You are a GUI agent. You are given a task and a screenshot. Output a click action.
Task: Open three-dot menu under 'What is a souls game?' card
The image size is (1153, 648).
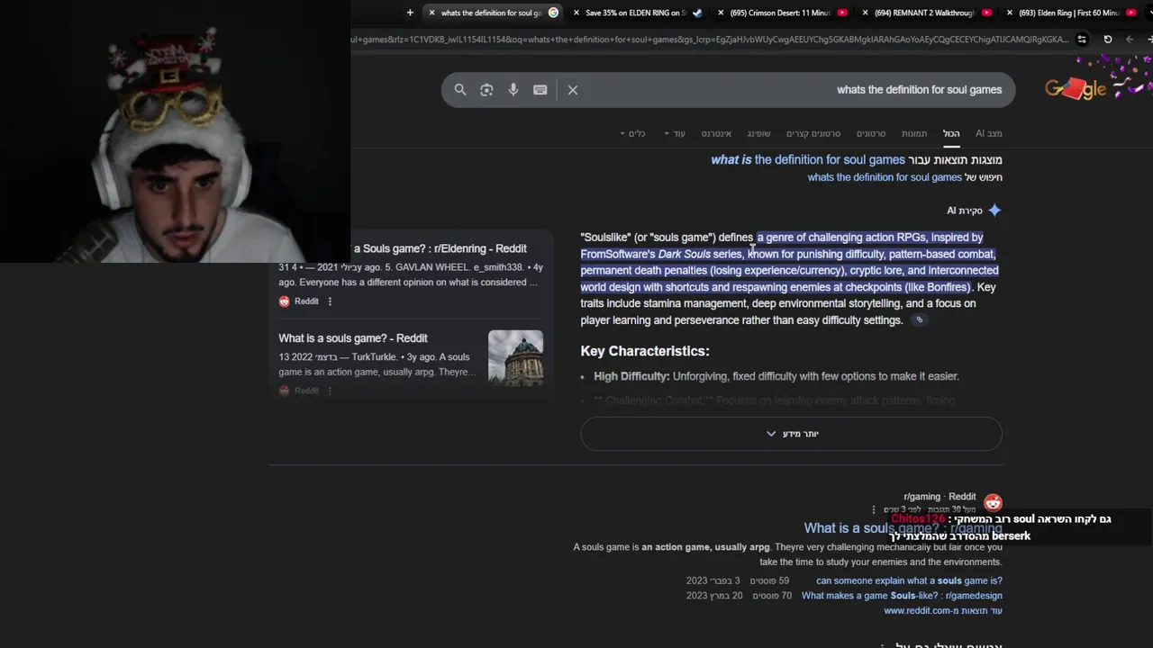[x=330, y=391]
